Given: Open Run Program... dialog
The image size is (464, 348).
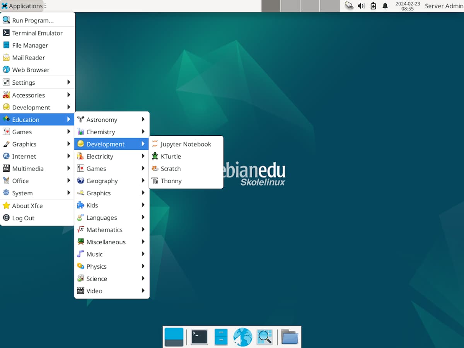Looking at the screenshot, I should [x=33, y=20].
